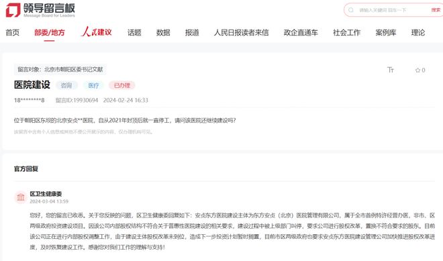Click the 留言ID:19930694 text

77,100
